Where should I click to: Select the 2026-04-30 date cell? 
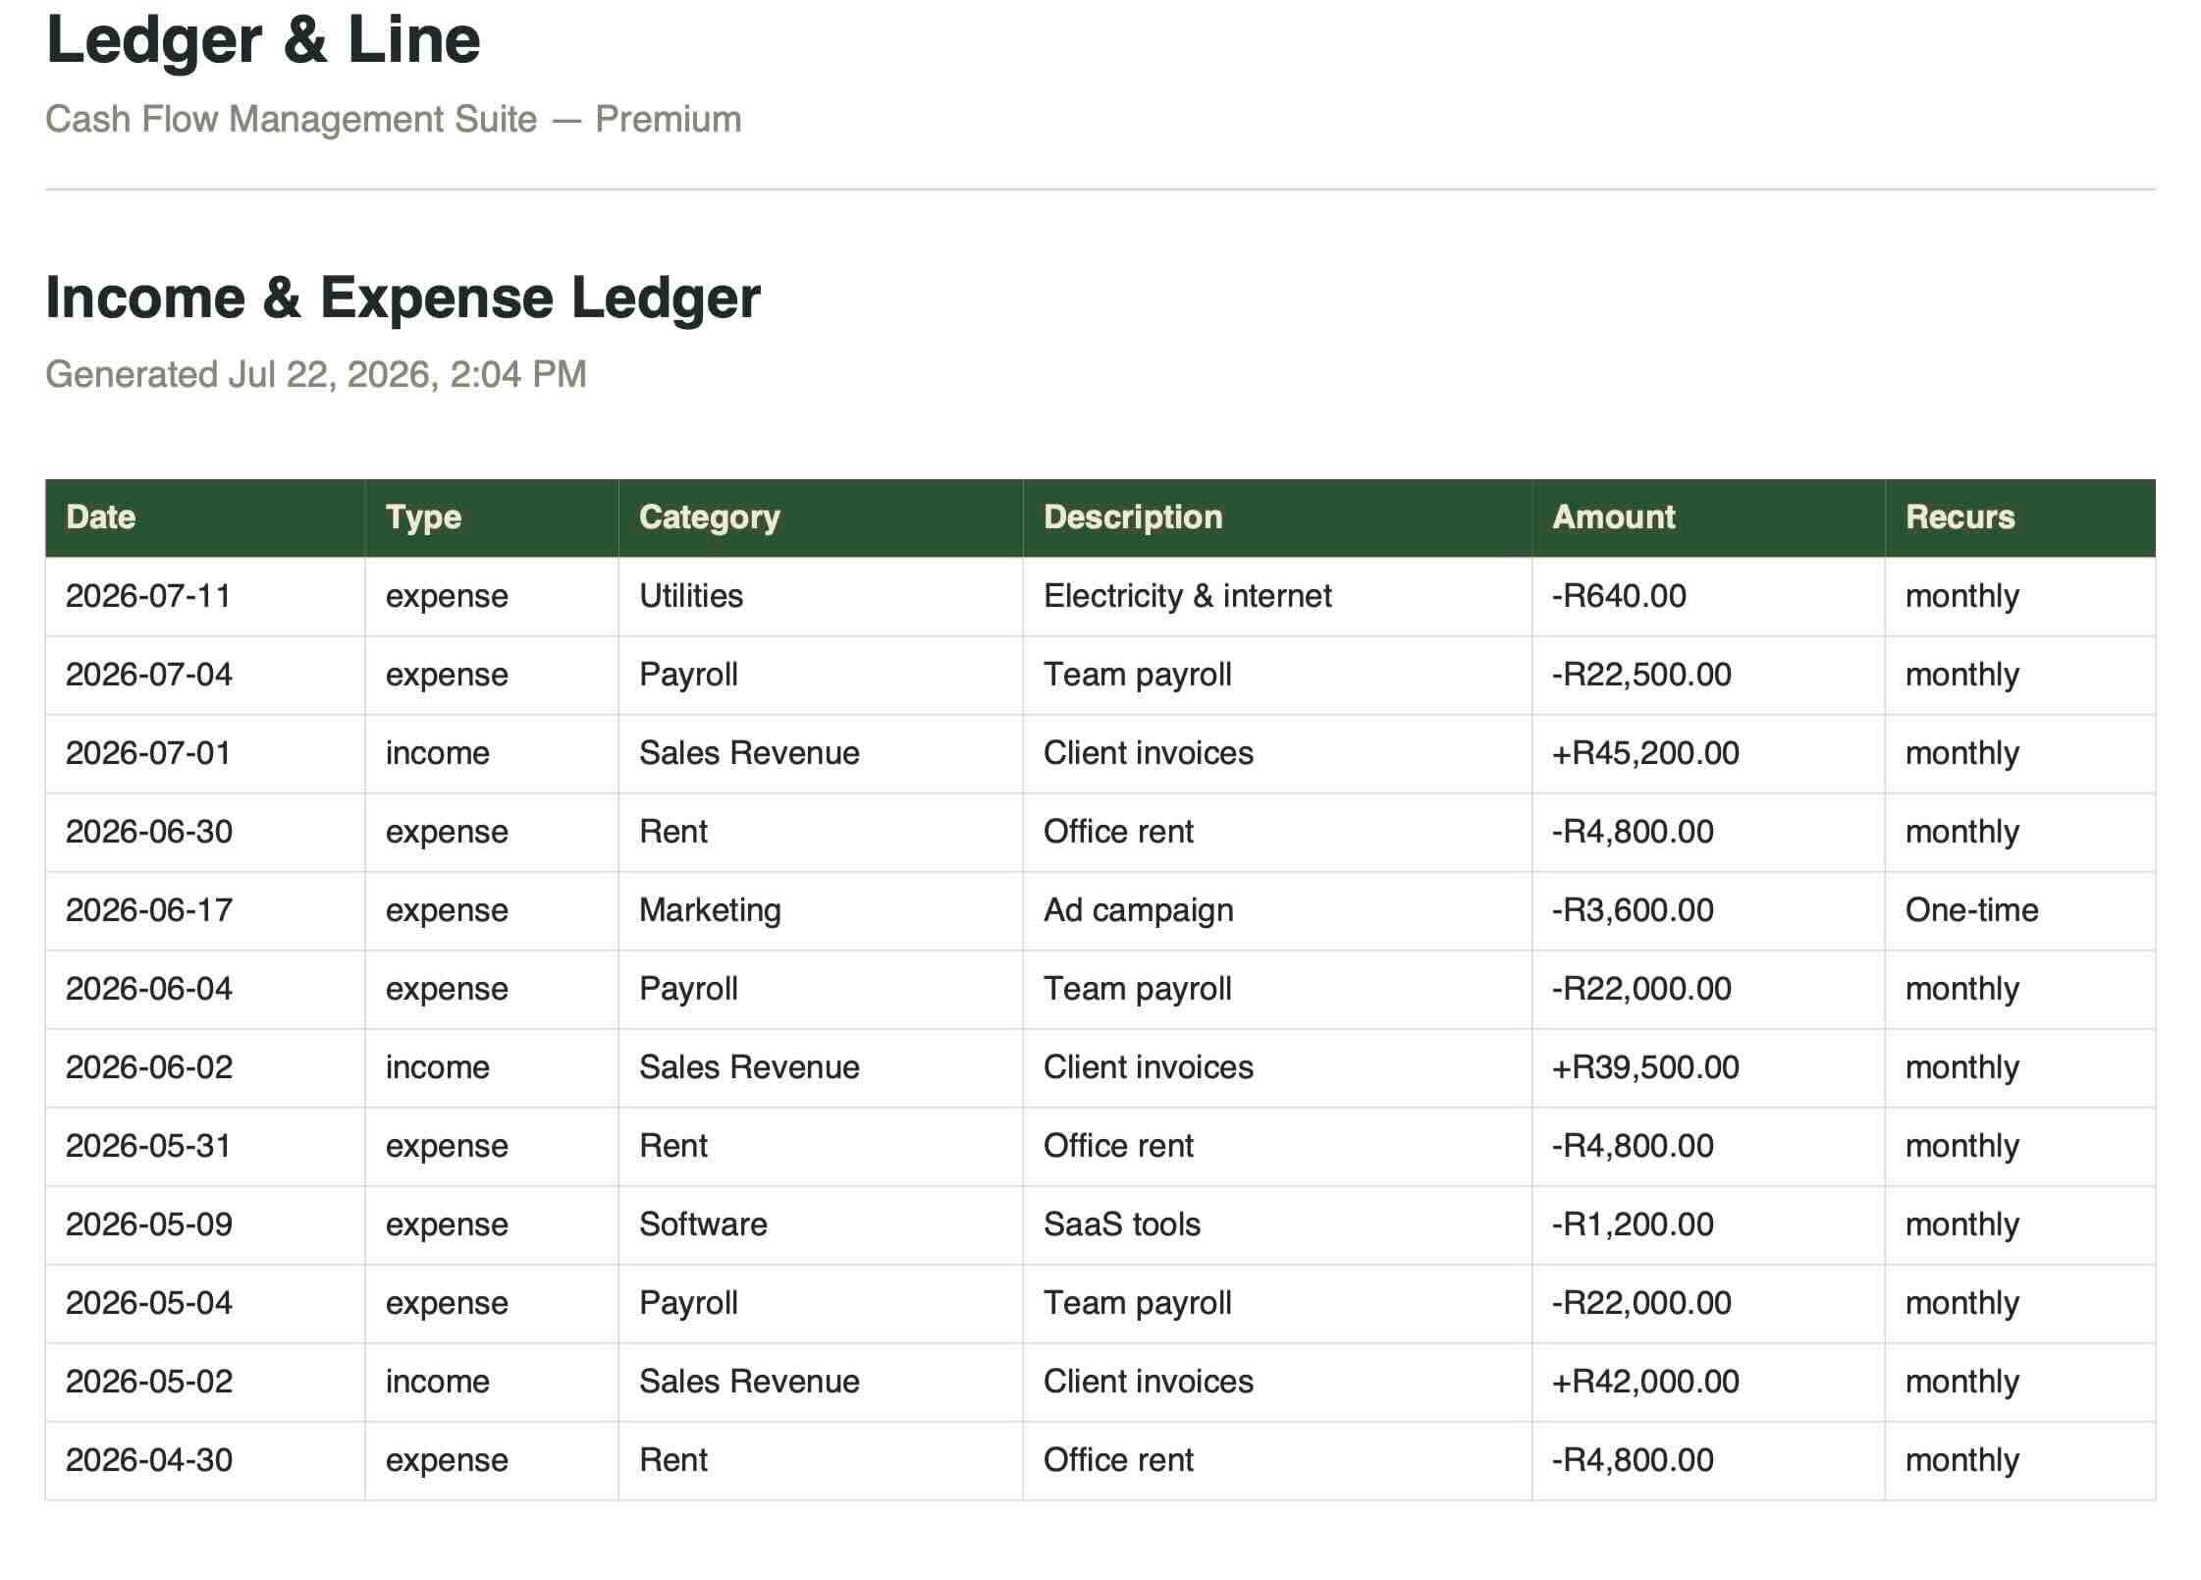205,1460
